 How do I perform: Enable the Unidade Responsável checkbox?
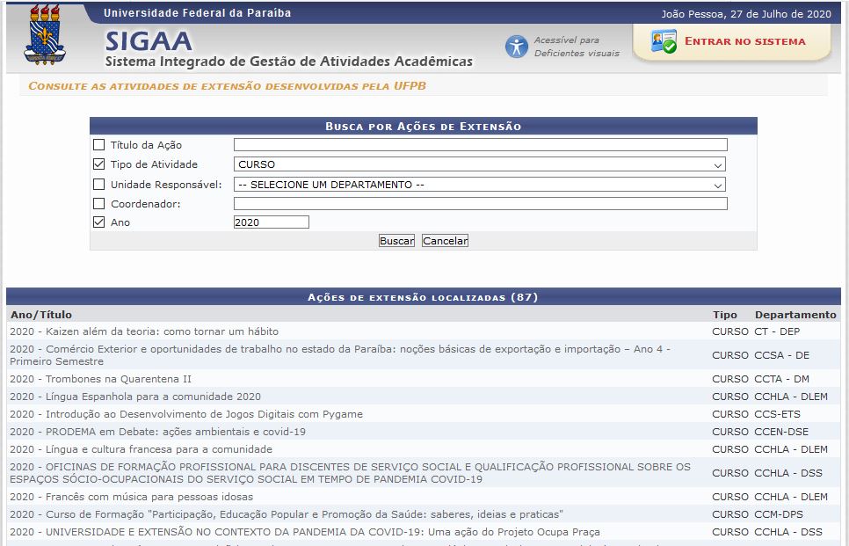coord(100,184)
